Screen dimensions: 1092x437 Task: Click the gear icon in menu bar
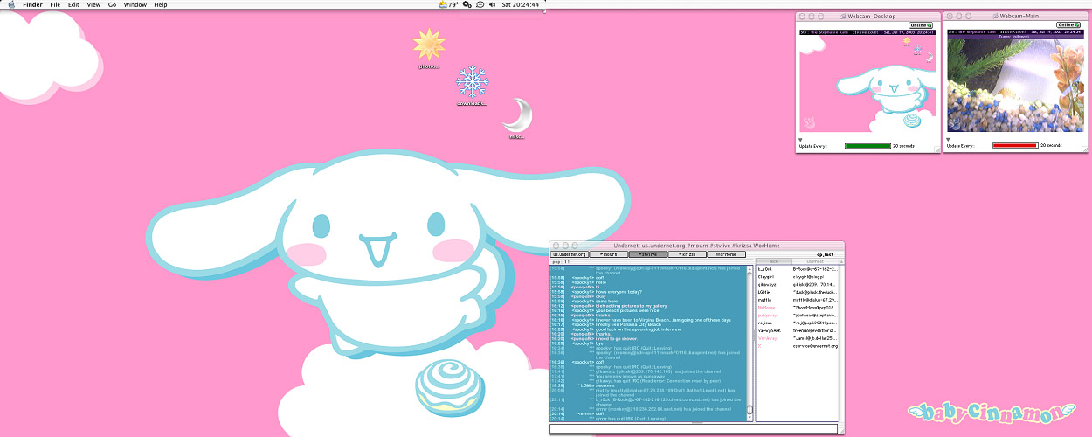point(468,4)
